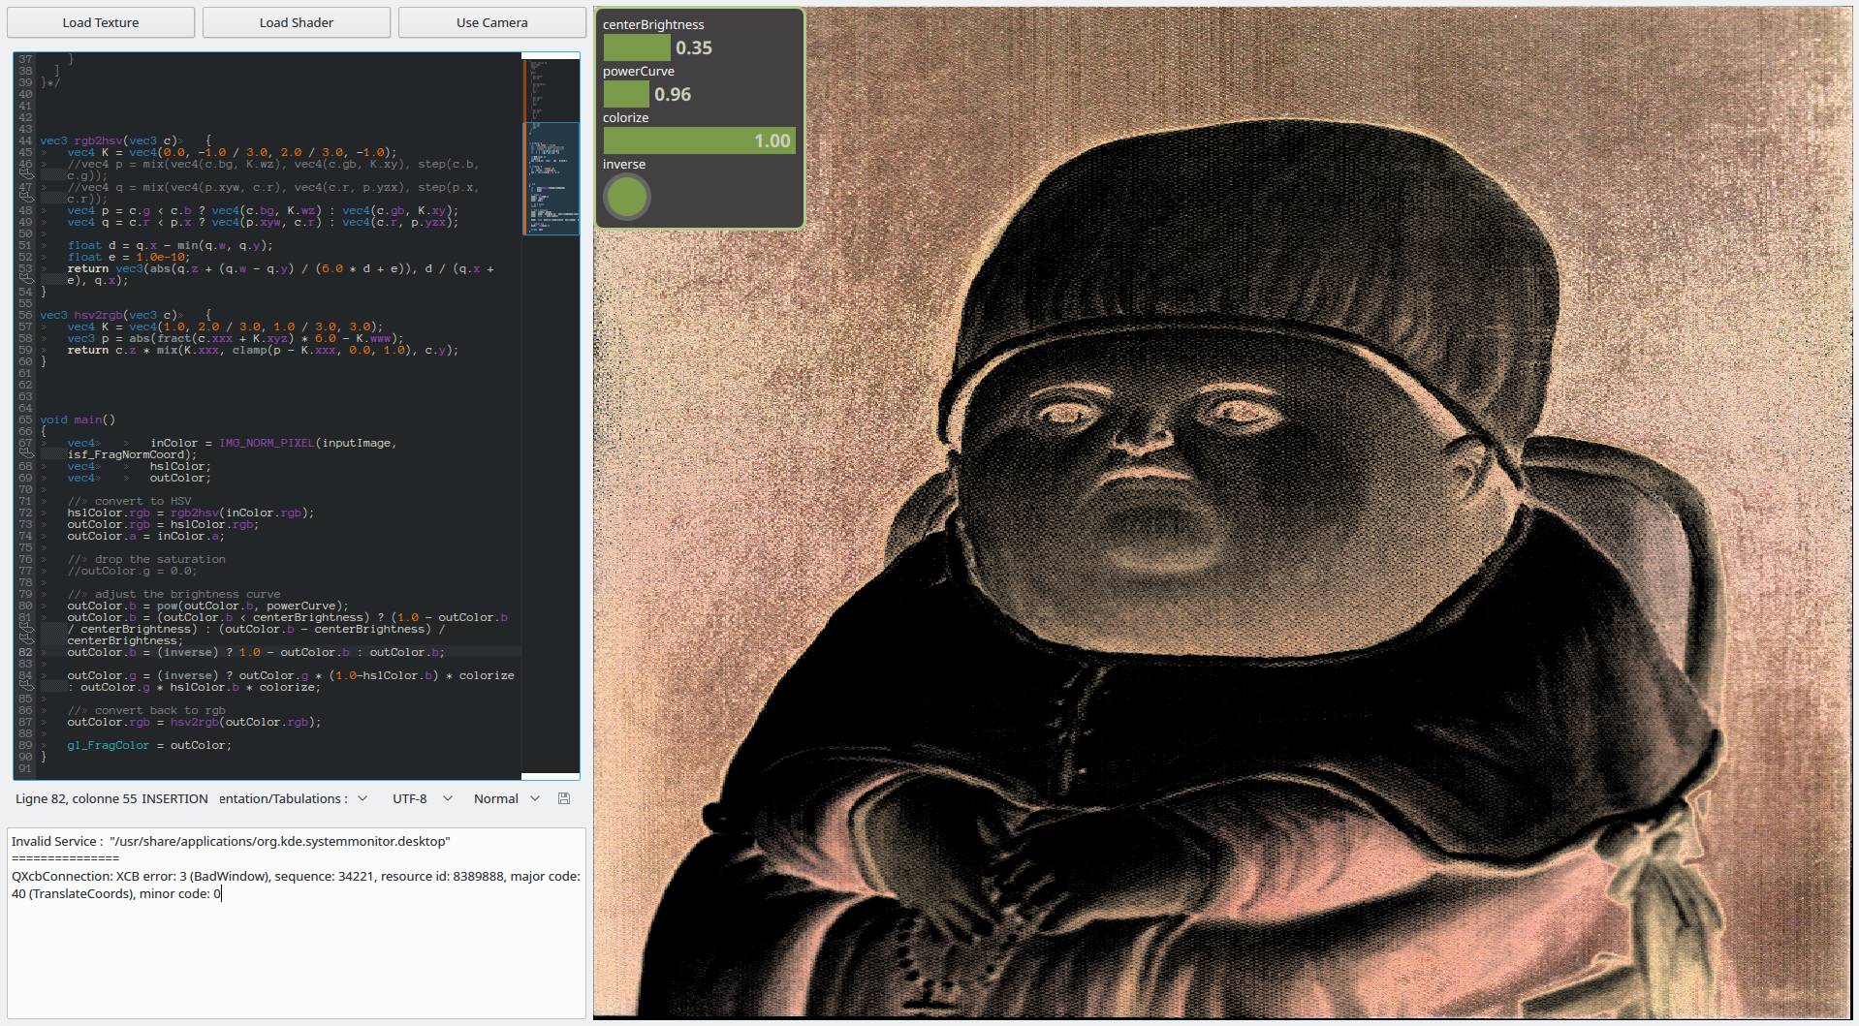Click line number 82 in the editor gutter
The width and height of the screenshot is (1859, 1026).
click(25, 652)
